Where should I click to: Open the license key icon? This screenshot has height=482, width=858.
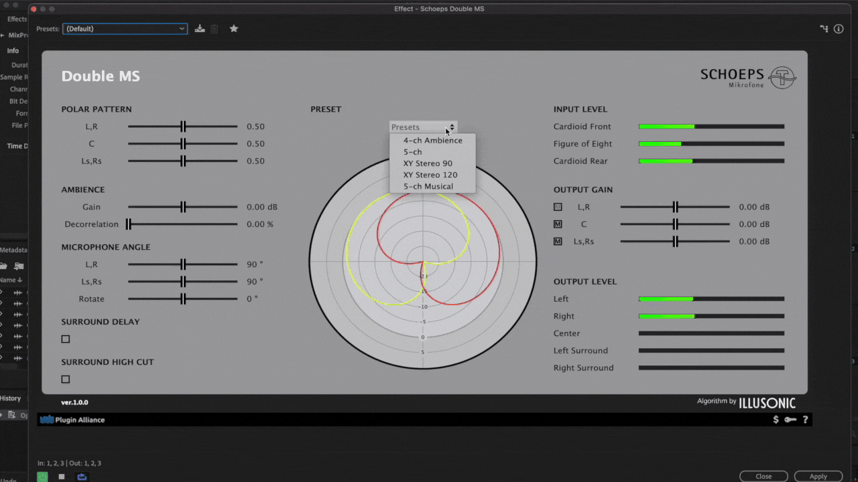coord(790,420)
